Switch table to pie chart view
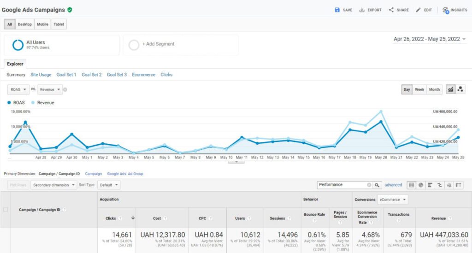This screenshot has height=253, width=472. (x=421, y=185)
